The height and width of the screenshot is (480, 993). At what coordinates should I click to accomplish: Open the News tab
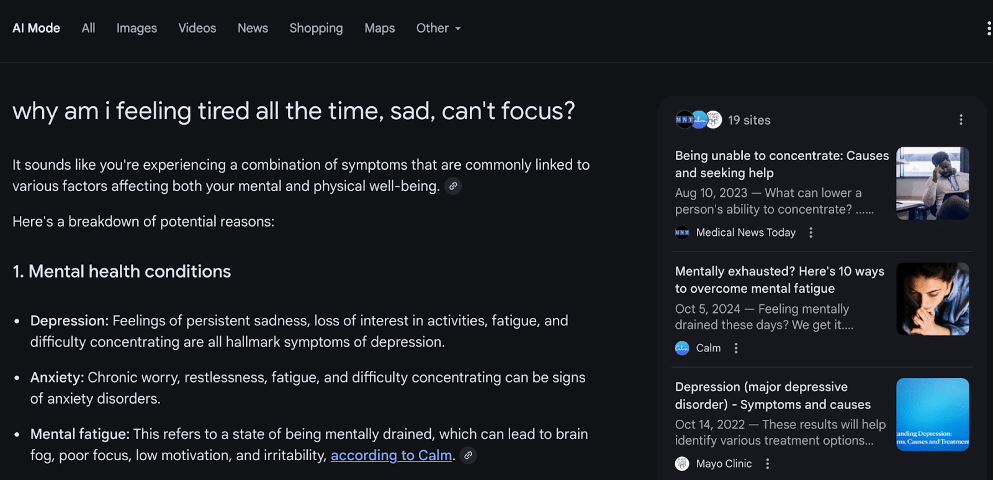click(x=253, y=29)
